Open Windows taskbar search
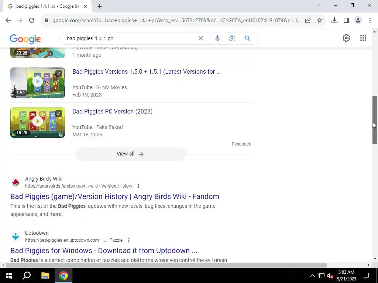The width and height of the screenshot is (378, 283). pyautogui.click(x=27, y=276)
